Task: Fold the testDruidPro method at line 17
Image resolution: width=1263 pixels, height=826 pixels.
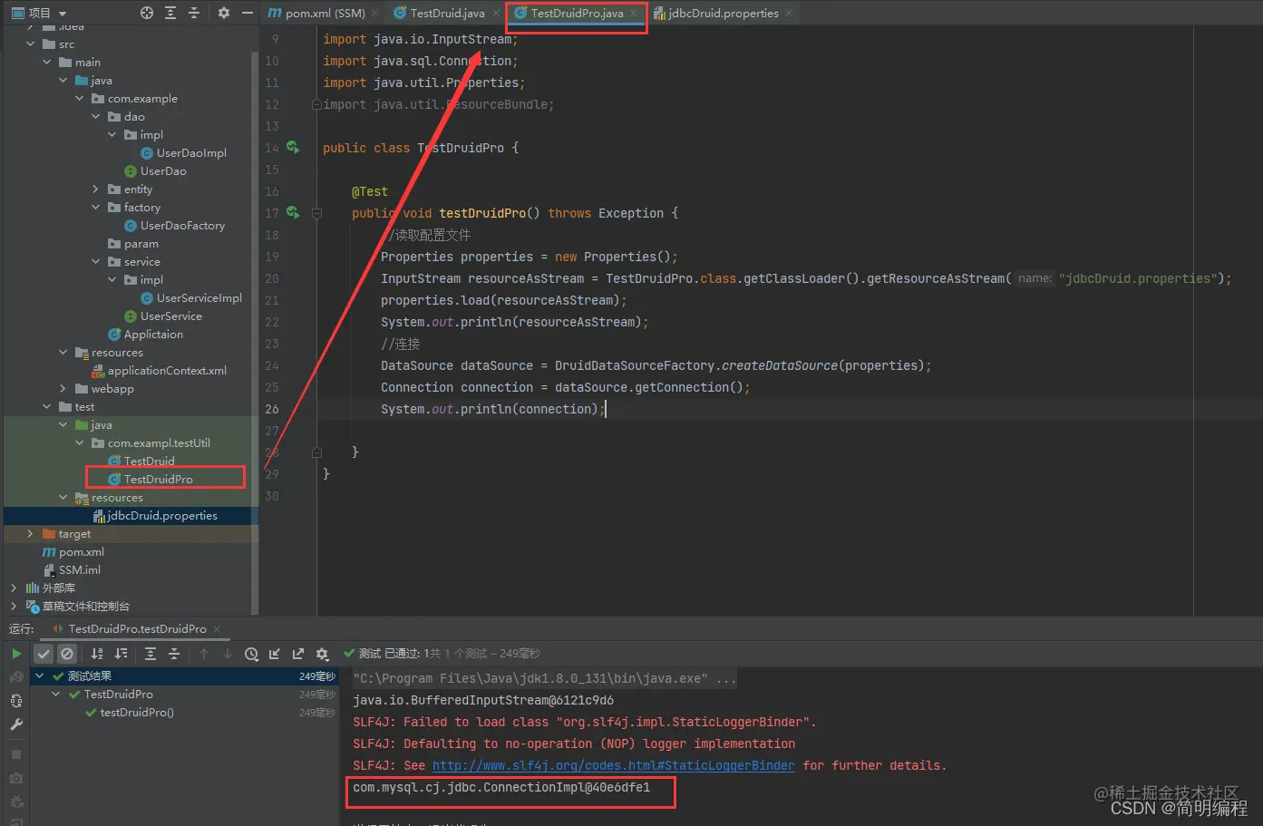Action: [x=316, y=213]
